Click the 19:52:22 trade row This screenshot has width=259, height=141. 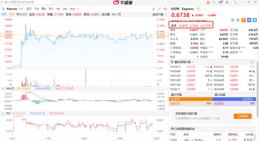point(234,72)
